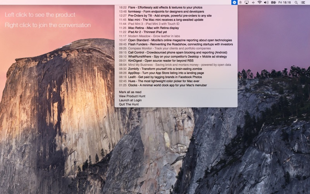Click the battery status icon

(273, 2)
